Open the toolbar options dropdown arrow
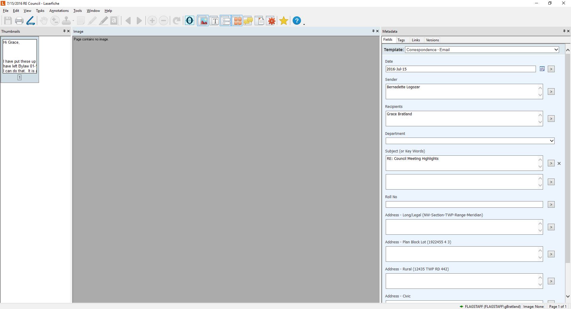The image size is (571, 309). pos(304,24)
